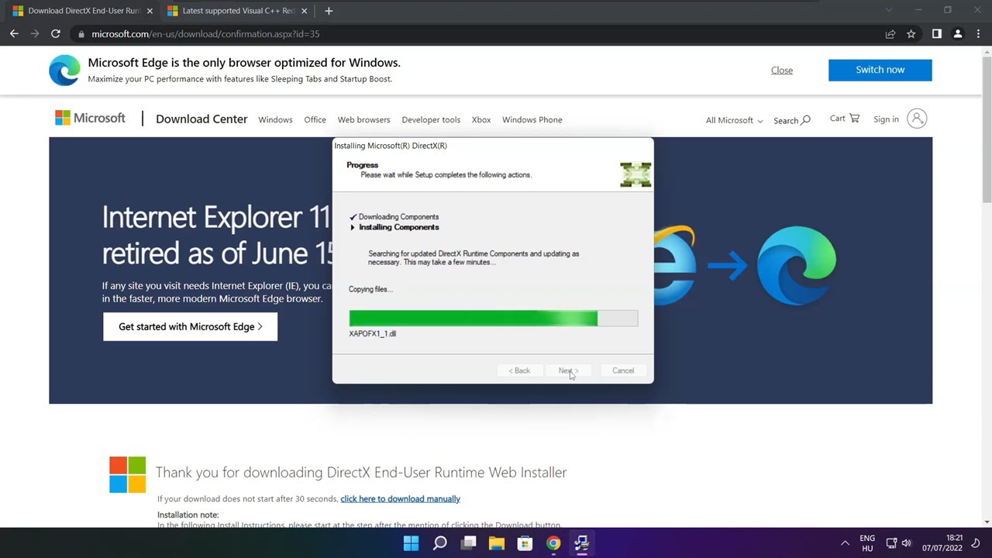The image size is (992, 558).
Task: Open a new browser tab
Action: coord(329,11)
